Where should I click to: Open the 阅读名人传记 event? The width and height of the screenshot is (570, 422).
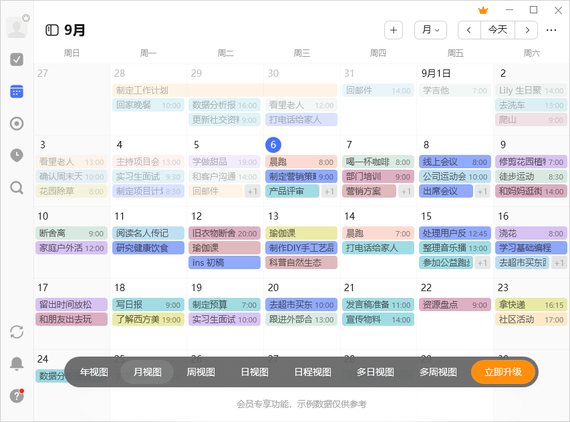coord(148,233)
